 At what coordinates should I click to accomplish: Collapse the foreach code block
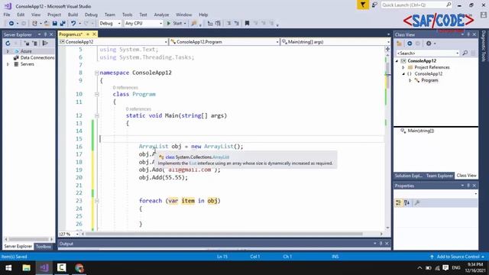(97, 201)
